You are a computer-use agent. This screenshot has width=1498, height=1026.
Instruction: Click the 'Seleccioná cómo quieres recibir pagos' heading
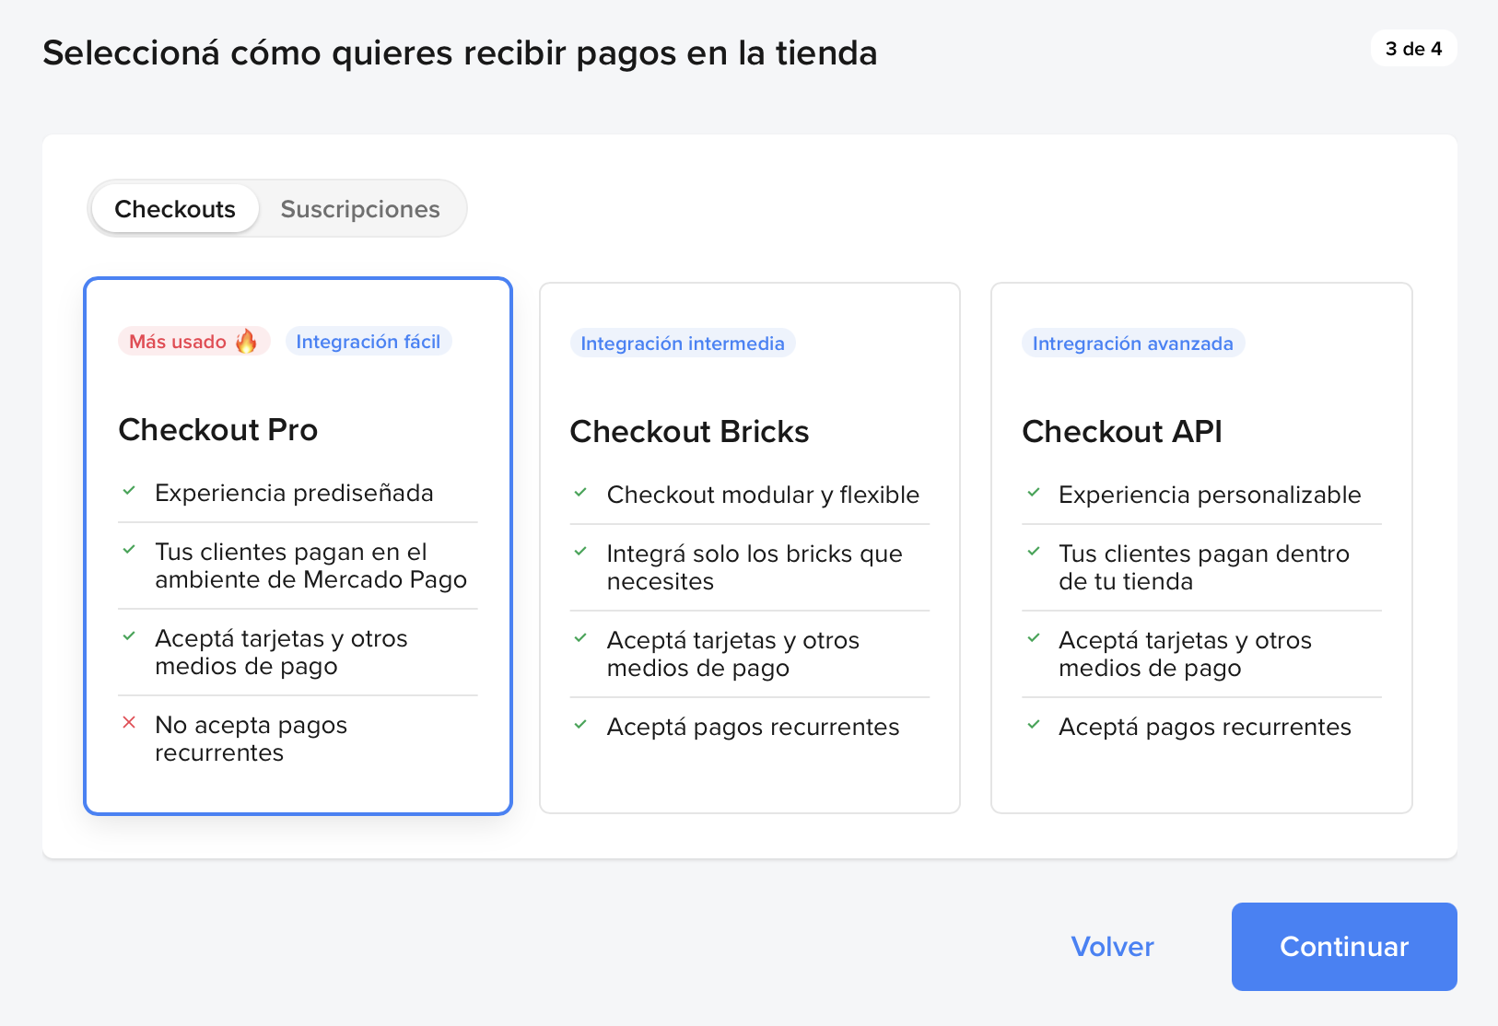pyautogui.click(x=460, y=53)
